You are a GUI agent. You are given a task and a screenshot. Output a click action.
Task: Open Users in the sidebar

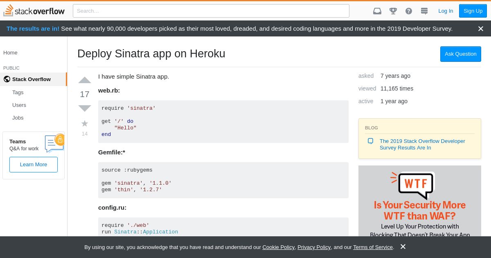[19, 105]
